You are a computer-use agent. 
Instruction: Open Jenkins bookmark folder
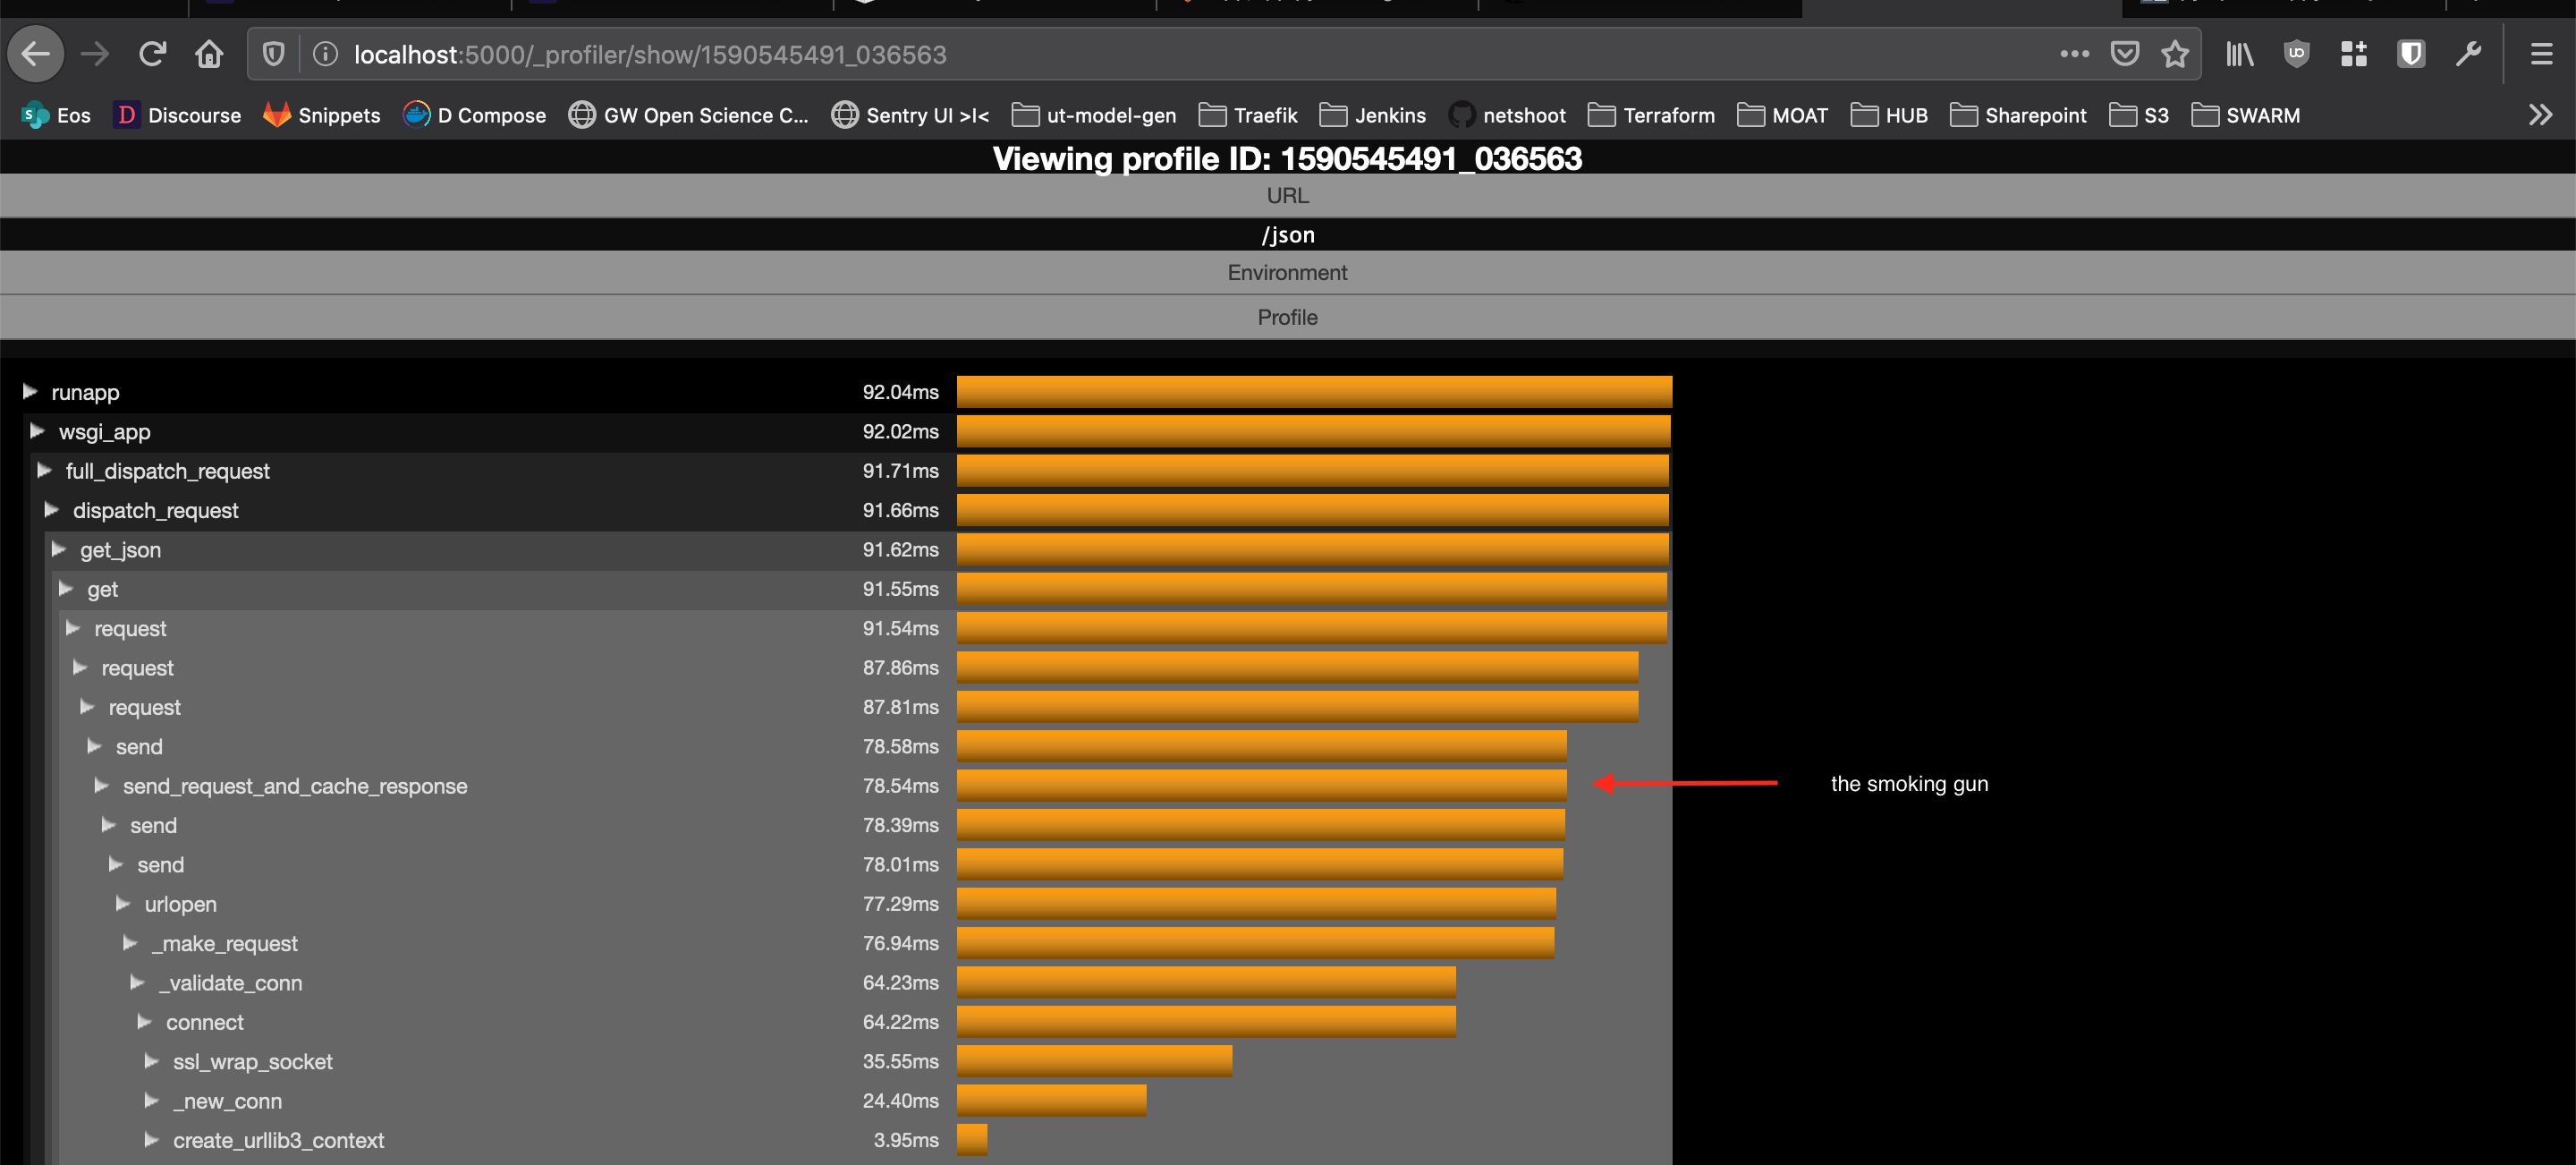[x=1373, y=115]
